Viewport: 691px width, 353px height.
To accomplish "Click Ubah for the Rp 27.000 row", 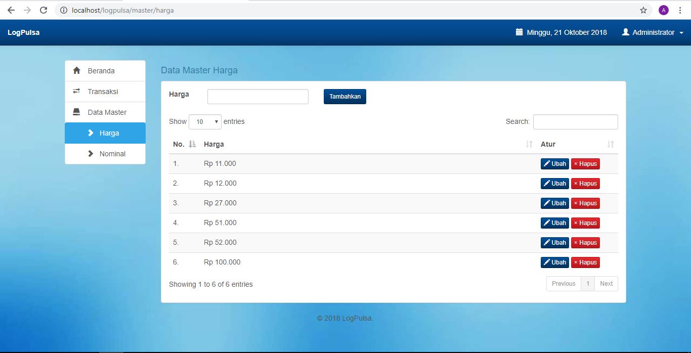I will (x=554, y=203).
